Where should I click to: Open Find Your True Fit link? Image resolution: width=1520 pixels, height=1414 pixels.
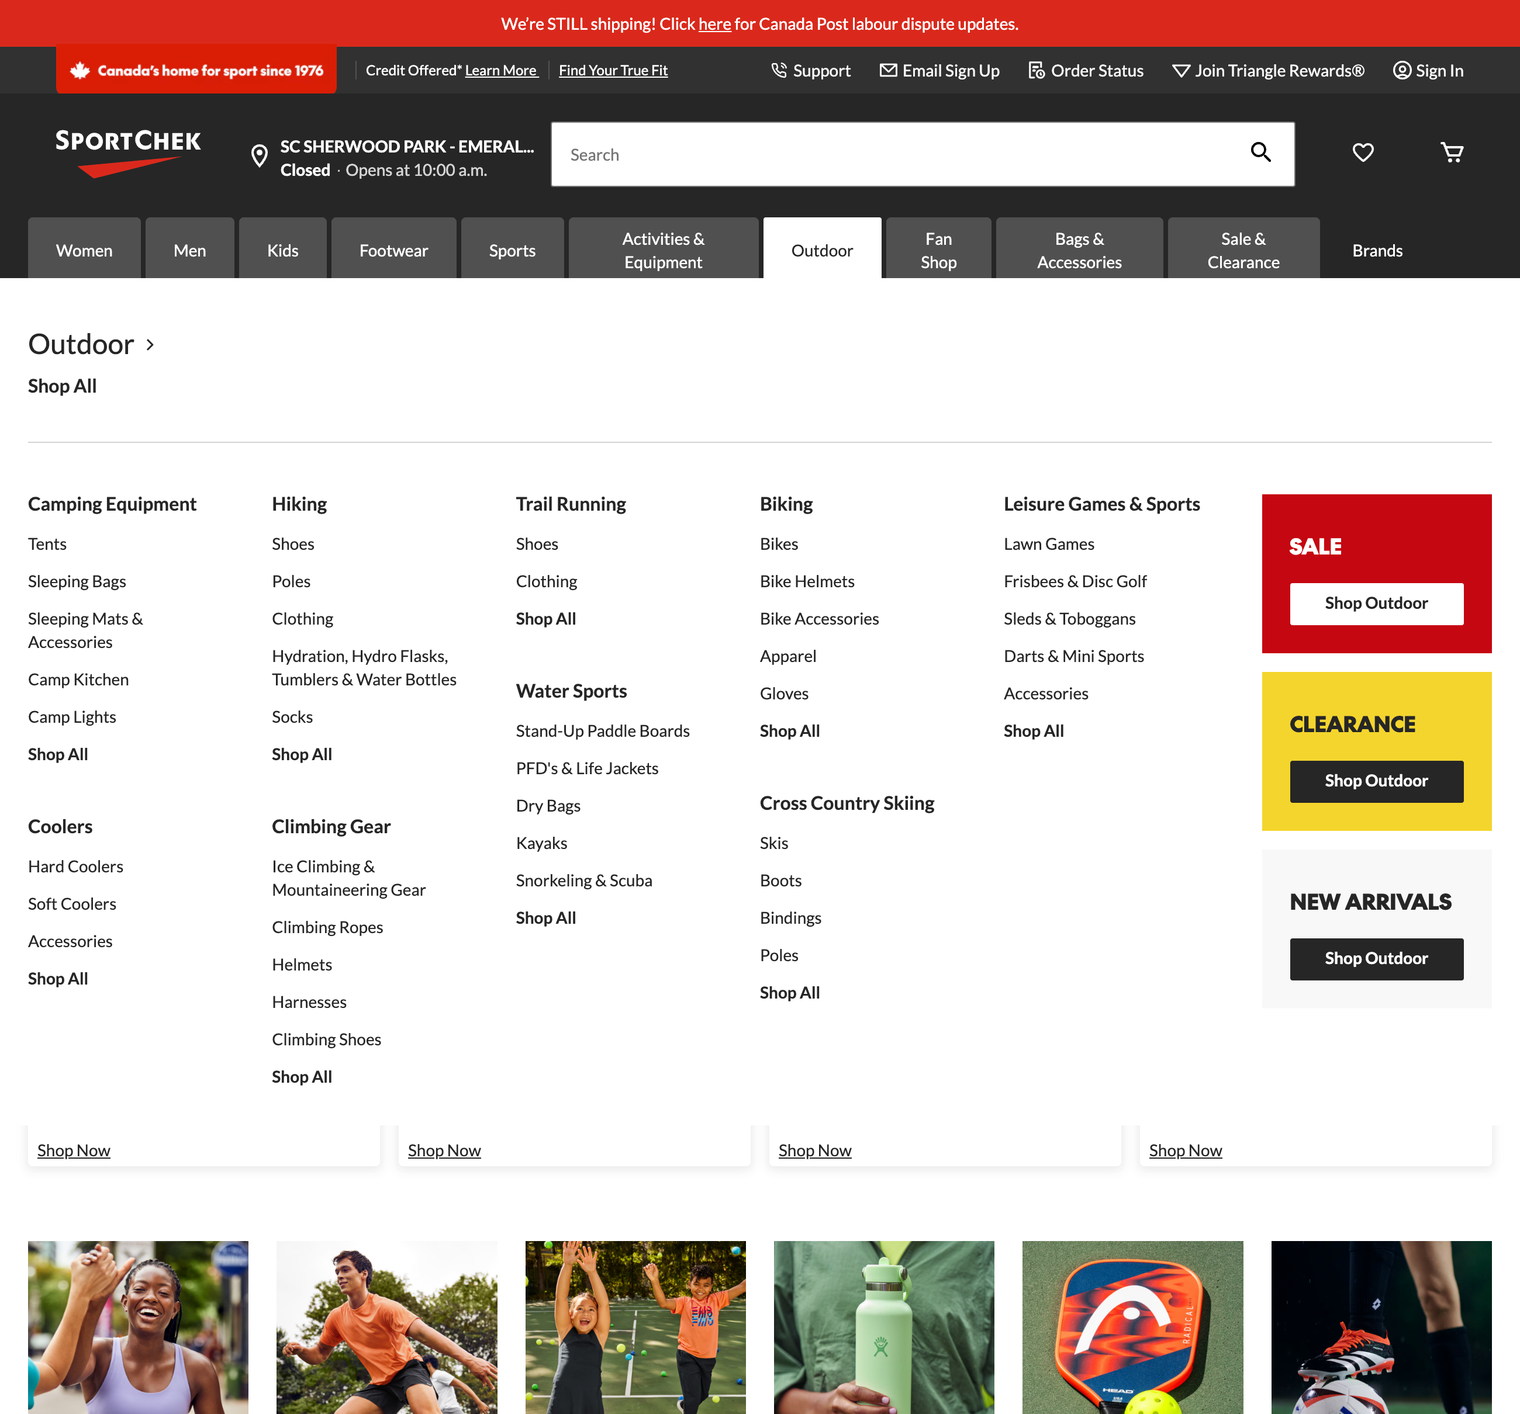(613, 70)
